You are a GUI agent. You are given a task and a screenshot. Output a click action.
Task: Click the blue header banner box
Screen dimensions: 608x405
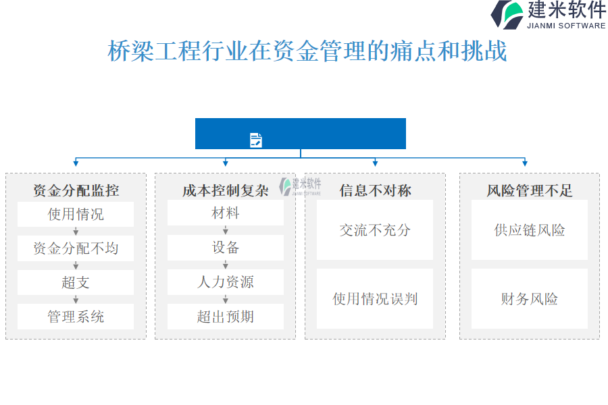pyautogui.click(x=301, y=134)
